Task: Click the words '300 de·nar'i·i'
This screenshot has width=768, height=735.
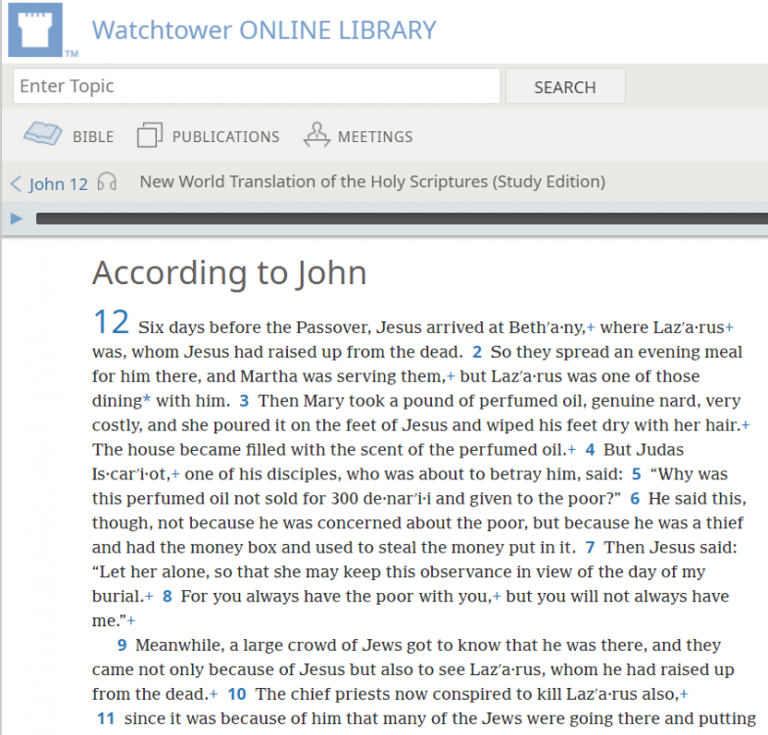Action: (x=381, y=499)
